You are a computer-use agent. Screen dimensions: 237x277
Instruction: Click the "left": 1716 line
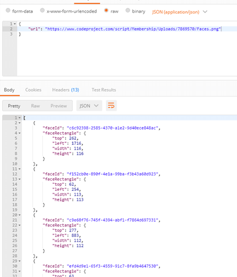point(68,143)
